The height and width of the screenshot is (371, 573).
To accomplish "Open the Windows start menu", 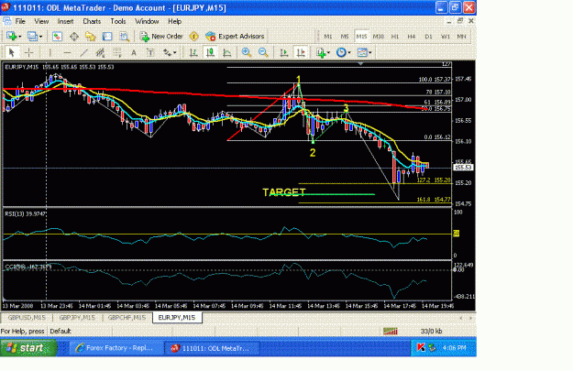I will (28, 348).
